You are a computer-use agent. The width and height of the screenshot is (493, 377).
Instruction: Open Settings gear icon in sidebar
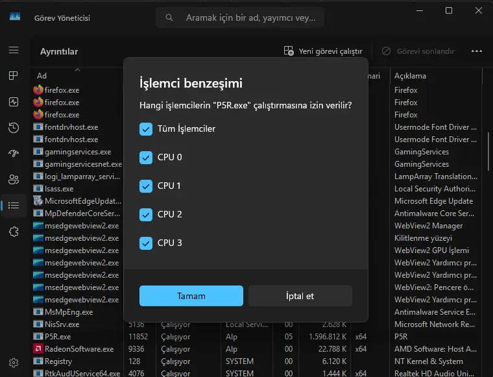pos(14,363)
